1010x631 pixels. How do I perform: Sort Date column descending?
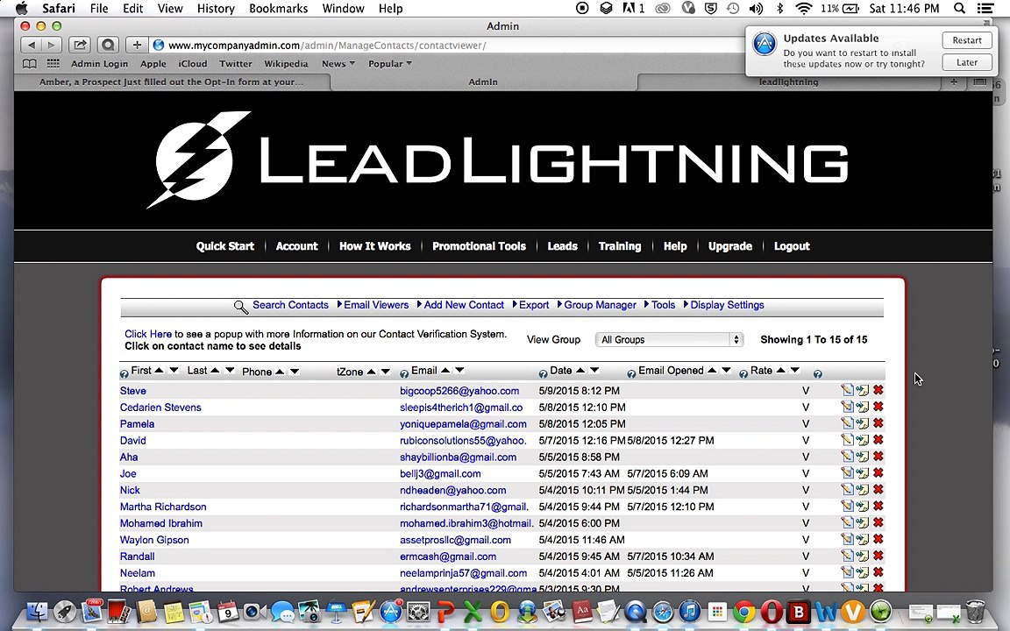pyautogui.click(x=594, y=370)
